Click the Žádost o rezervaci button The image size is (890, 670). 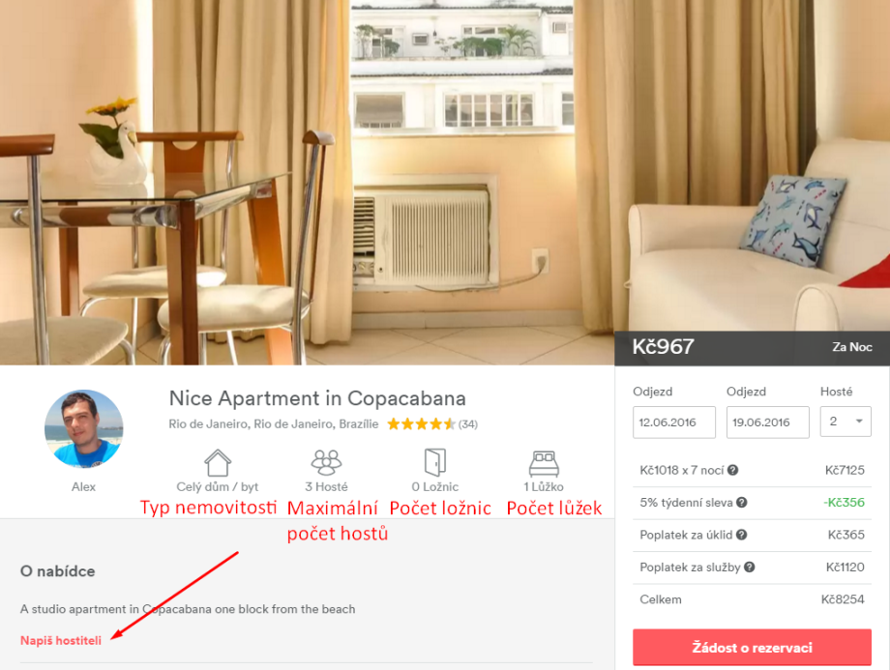click(x=752, y=647)
